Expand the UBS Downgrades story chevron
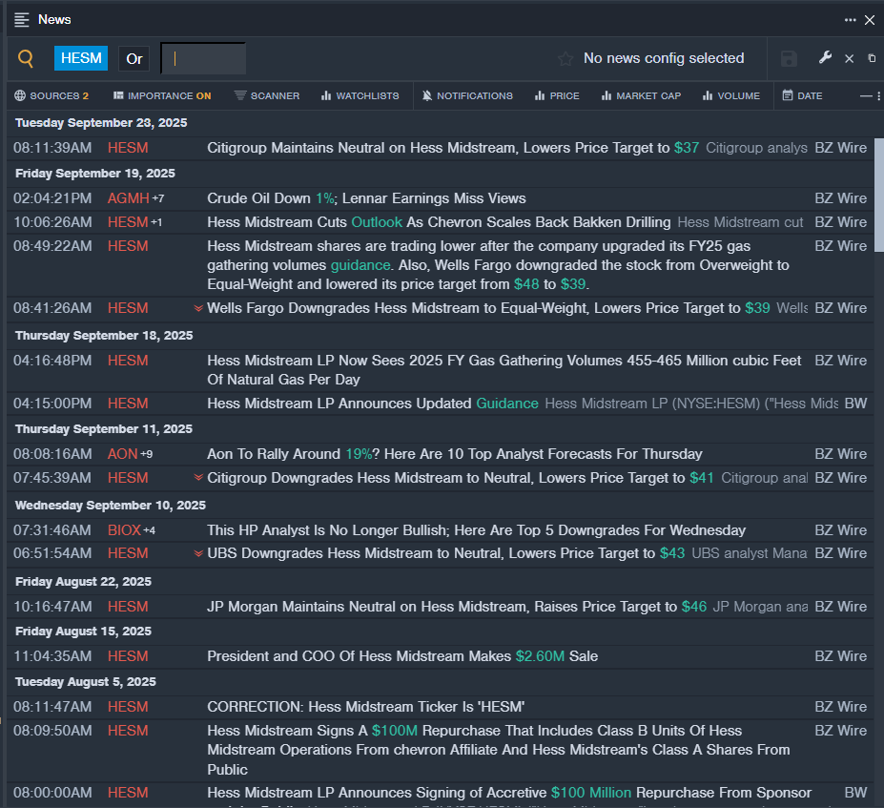884x808 pixels. (x=198, y=553)
